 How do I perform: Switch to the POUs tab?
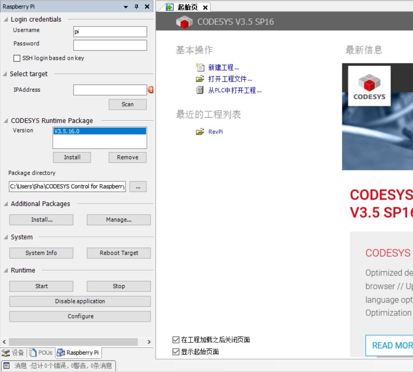pos(42,352)
